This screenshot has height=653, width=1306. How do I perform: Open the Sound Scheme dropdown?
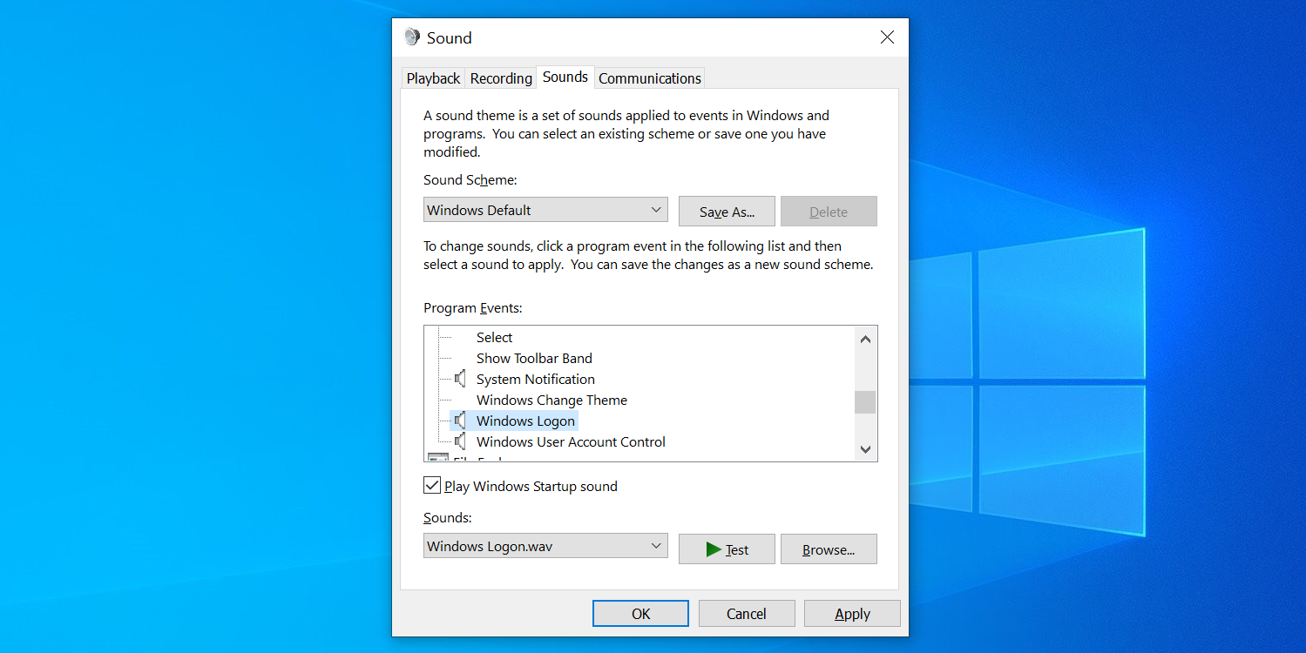[x=545, y=209]
